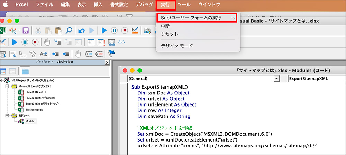Click the Outdent icon
The height and width of the screenshot is (155, 346).
[66, 54]
